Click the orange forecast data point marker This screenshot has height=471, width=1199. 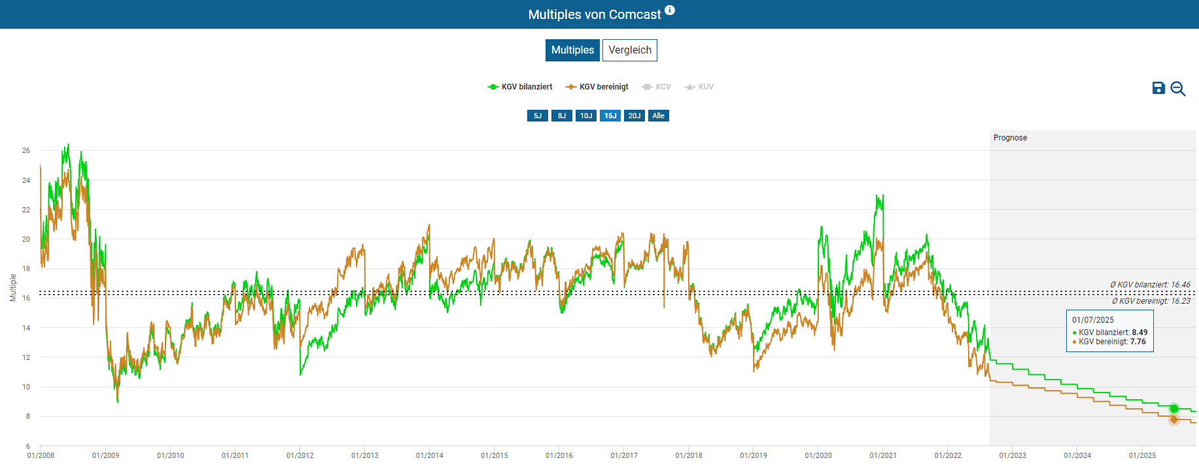click(x=1174, y=419)
